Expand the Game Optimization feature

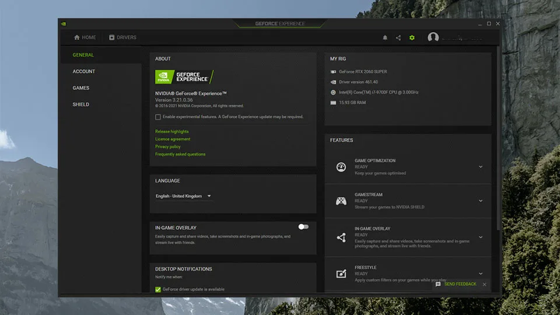pos(481,167)
